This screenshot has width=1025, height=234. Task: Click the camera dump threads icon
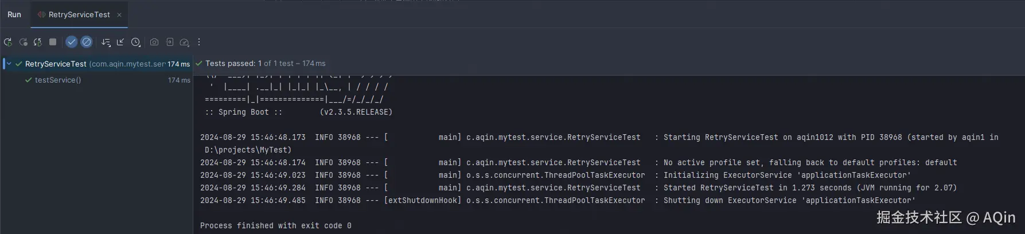[x=154, y=42]
